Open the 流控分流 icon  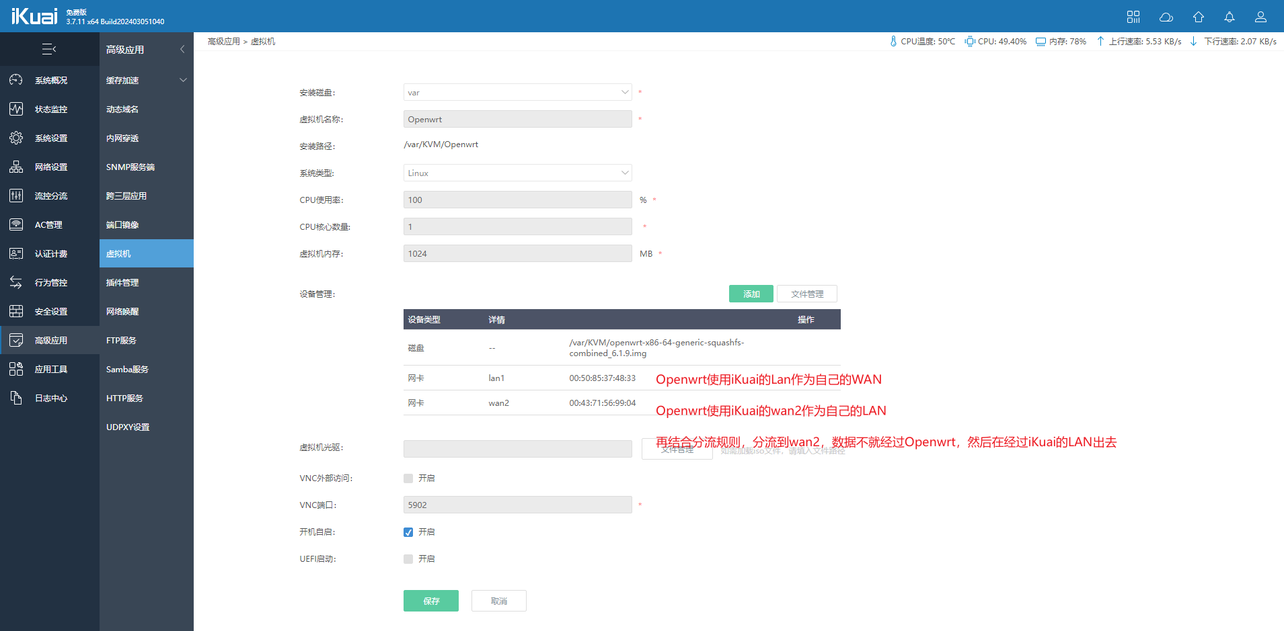tap(16, 196)
